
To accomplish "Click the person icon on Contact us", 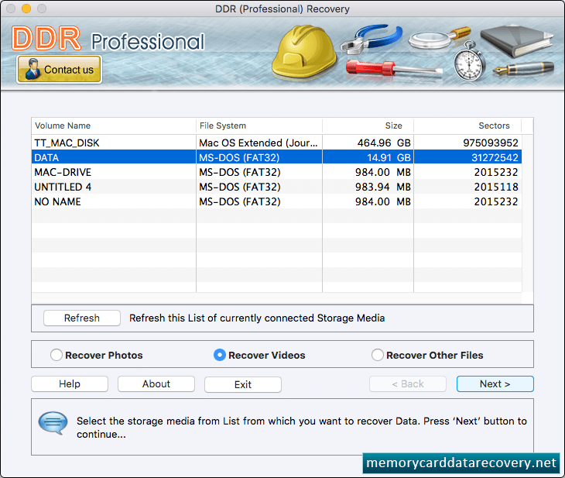I will (33, 69).
